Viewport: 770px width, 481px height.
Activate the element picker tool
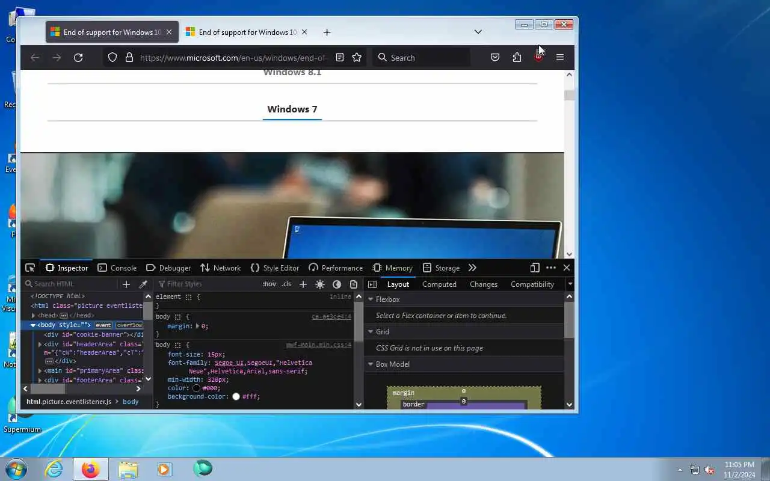pyautogui.click(x=30, y=268)
